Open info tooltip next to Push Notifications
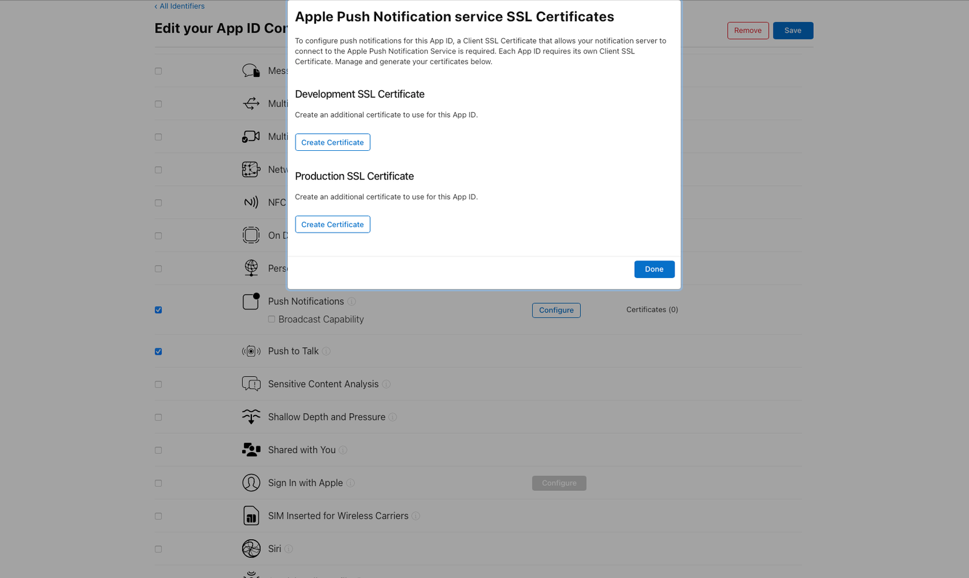Viewport: 969px width, 578px height. pos(352,302)
